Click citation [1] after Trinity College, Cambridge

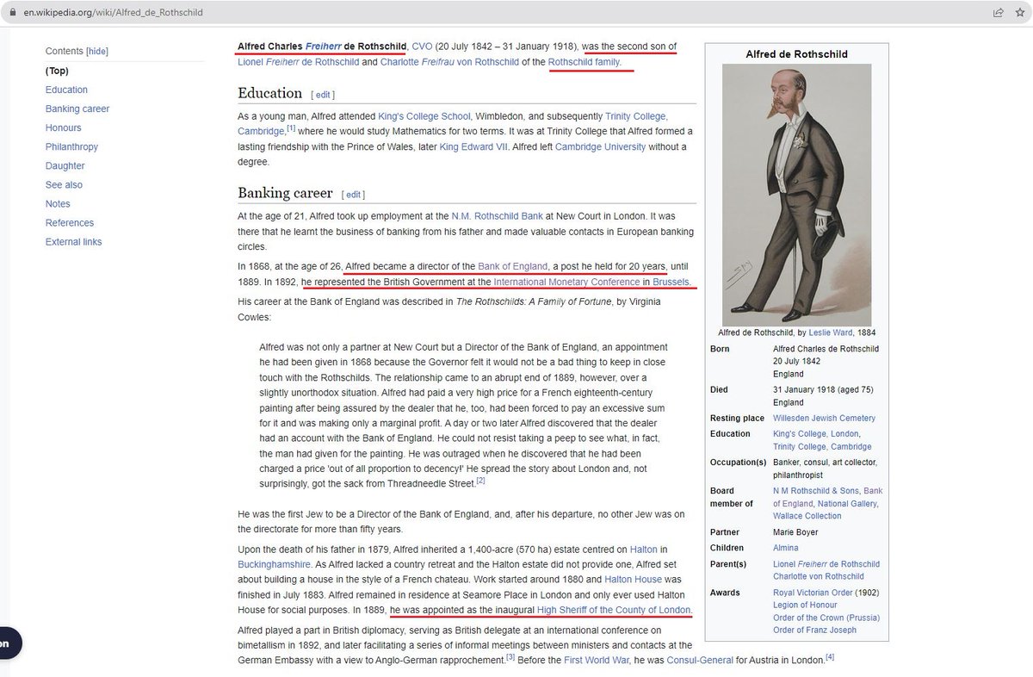click(292, 127)
